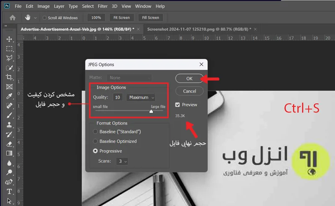
Task: Click the Quality value field
Action: pyautogui.click(x=118, y=97)
